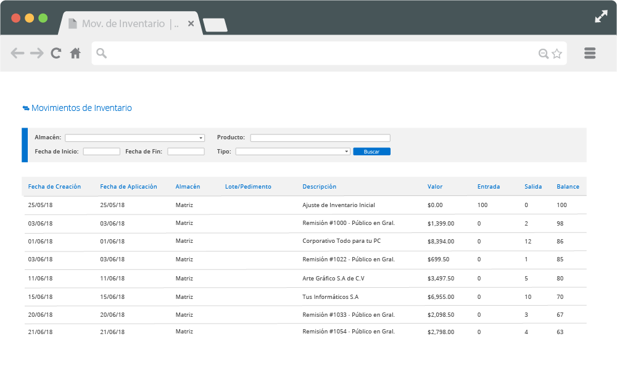Image resolution: width=617 pixels, height=384 pixels.
Task: Click balance 98 in Remisión #1000 row
Action: click(560, 224)
